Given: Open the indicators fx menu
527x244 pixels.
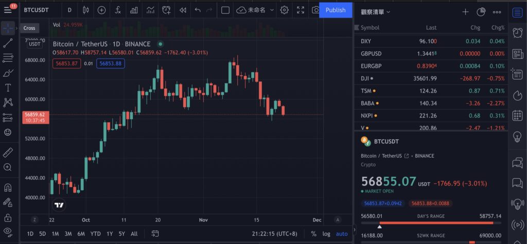Looking at the screenshot, I should (118, 10).
